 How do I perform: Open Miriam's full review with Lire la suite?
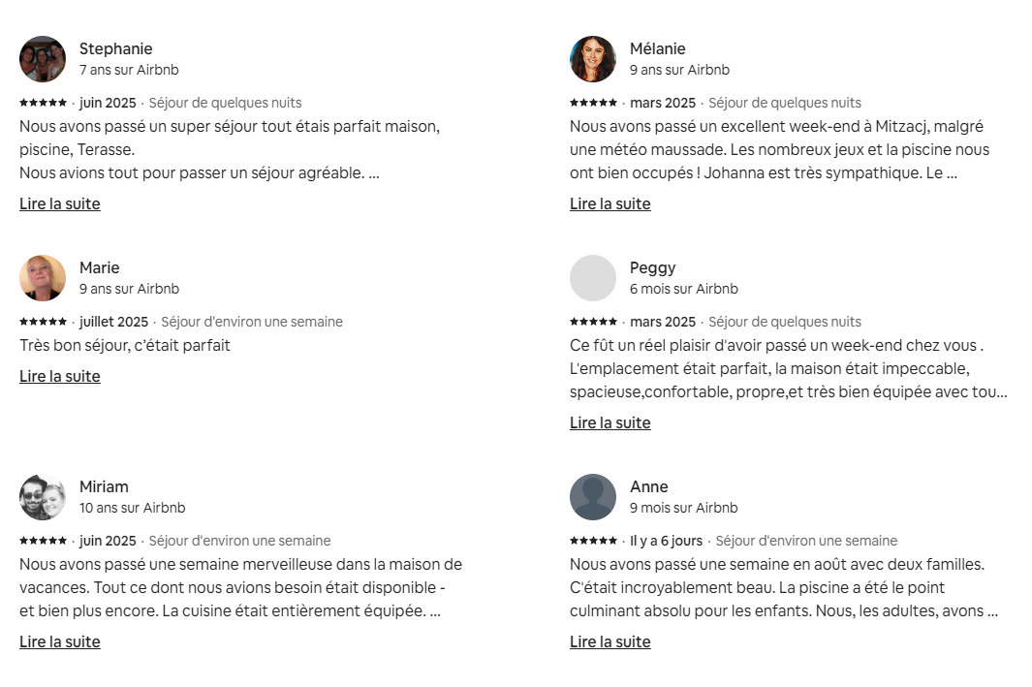tap(60, 641)
